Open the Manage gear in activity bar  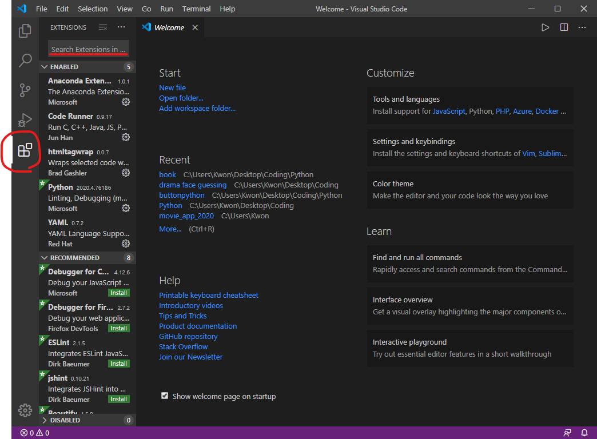coord(25,410)
